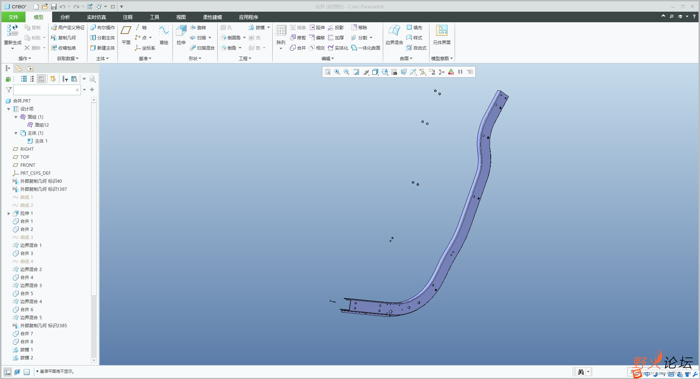Open the 形状 group dropdown

(195, 58)
